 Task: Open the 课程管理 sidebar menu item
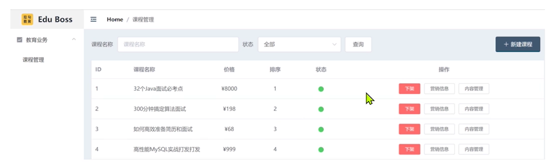point(33,60)
